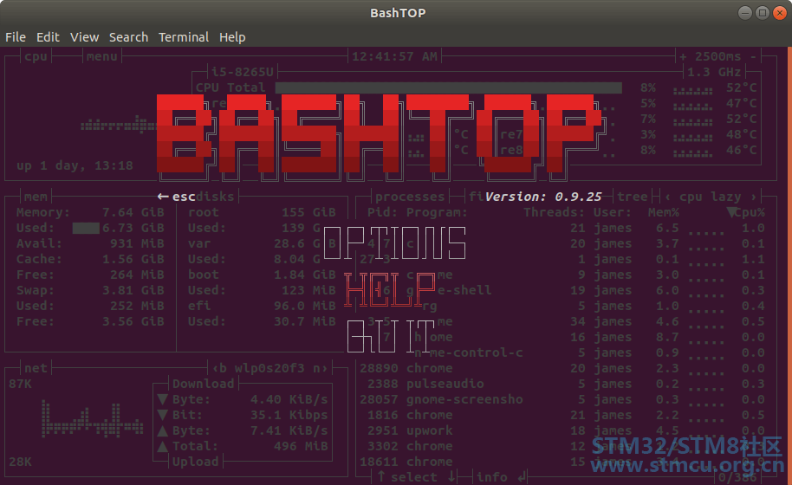Click the Cpu% column sort triangle
This screenshot has height=485, width=792.
click(731, 212)
